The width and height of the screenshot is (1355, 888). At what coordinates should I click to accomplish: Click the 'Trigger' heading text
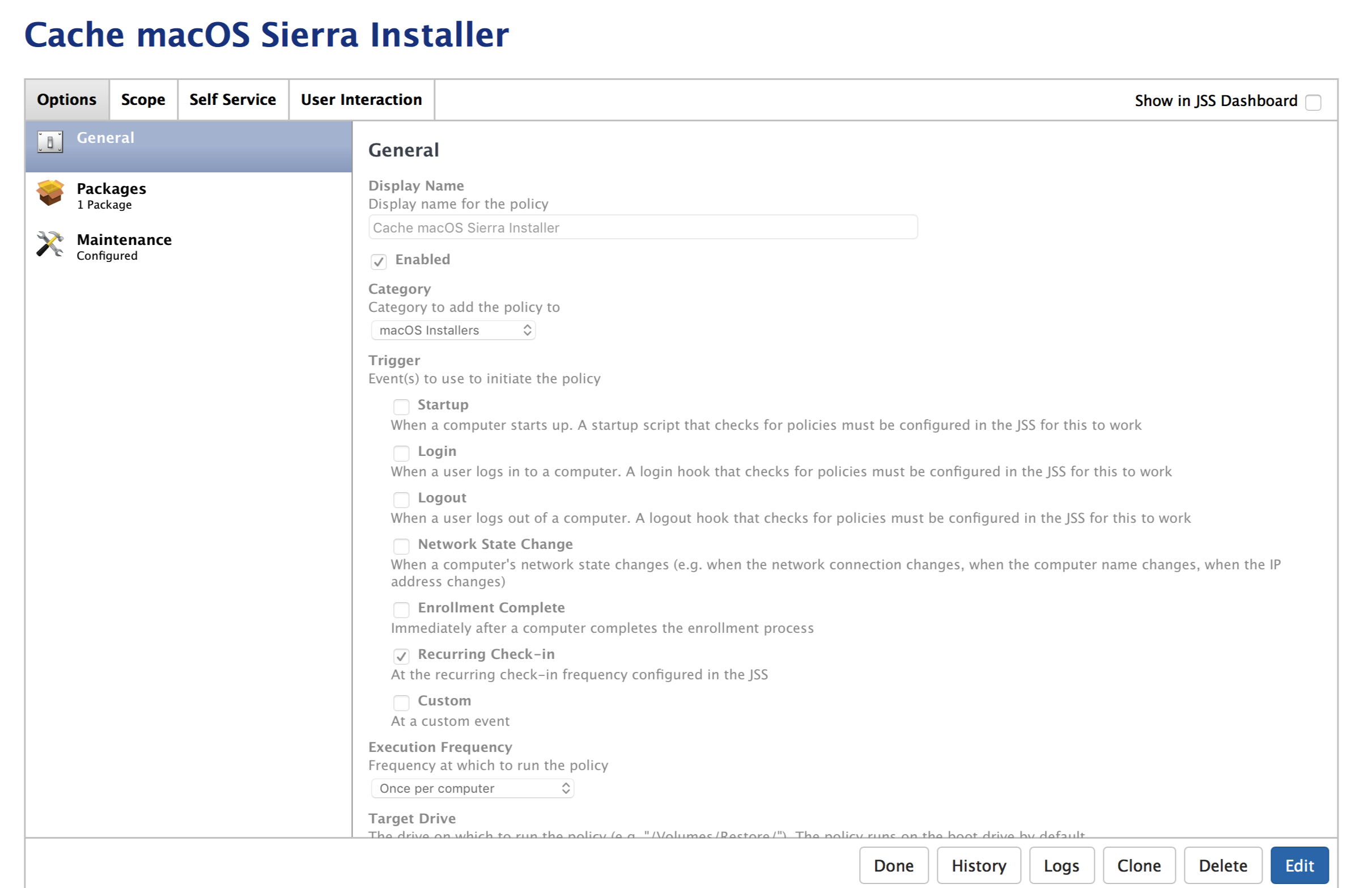point(394,361)
